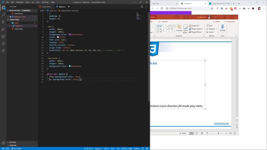Click the notifications bell in VS Code status bar
Image resolution: width=267 pixels, height=150 pixels.
tap(147, 148)
